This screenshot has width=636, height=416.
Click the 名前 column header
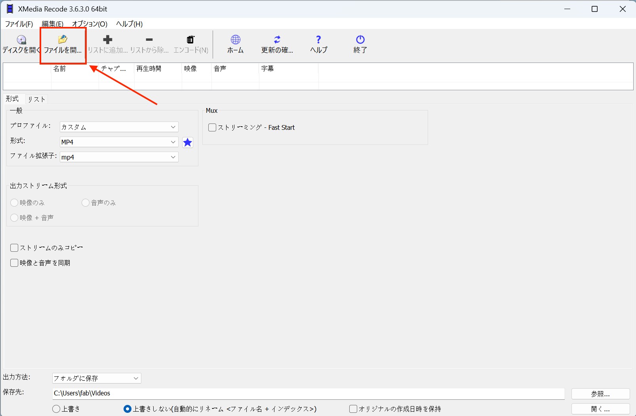click(75, 68)
